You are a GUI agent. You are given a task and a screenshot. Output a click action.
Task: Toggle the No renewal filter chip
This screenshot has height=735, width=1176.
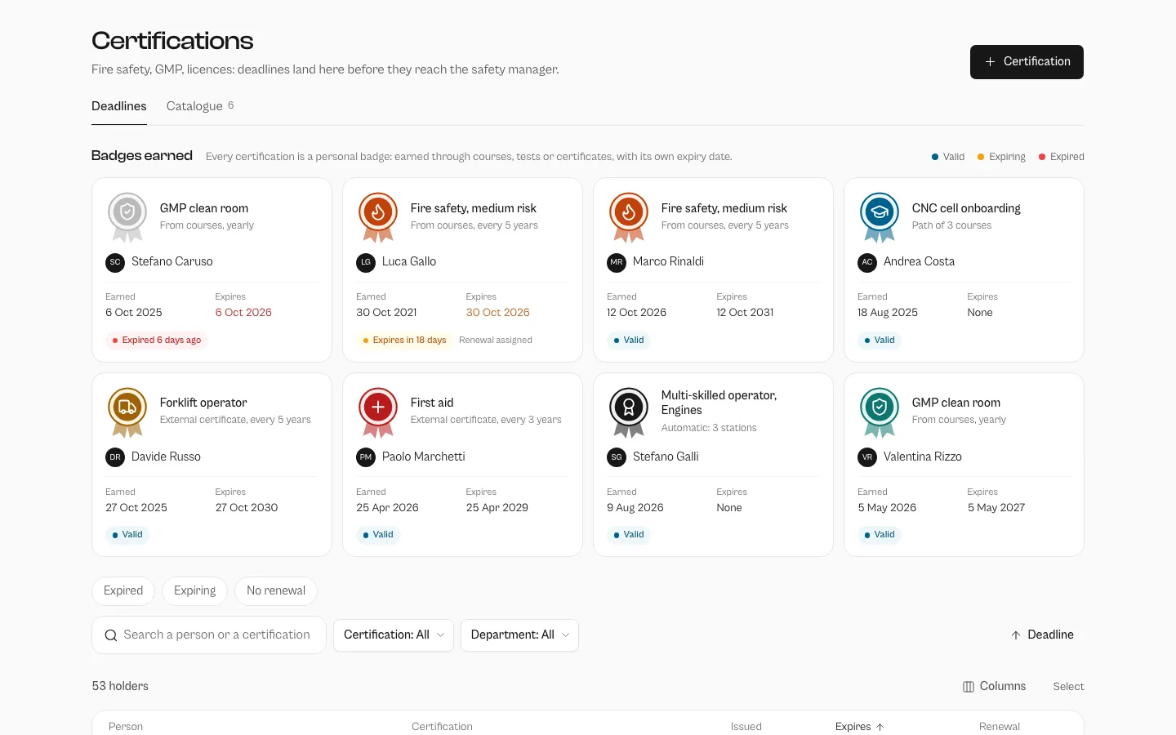point(276,591)
